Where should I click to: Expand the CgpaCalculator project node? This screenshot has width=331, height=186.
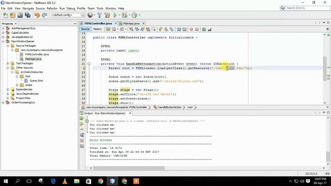click(3, 33)
